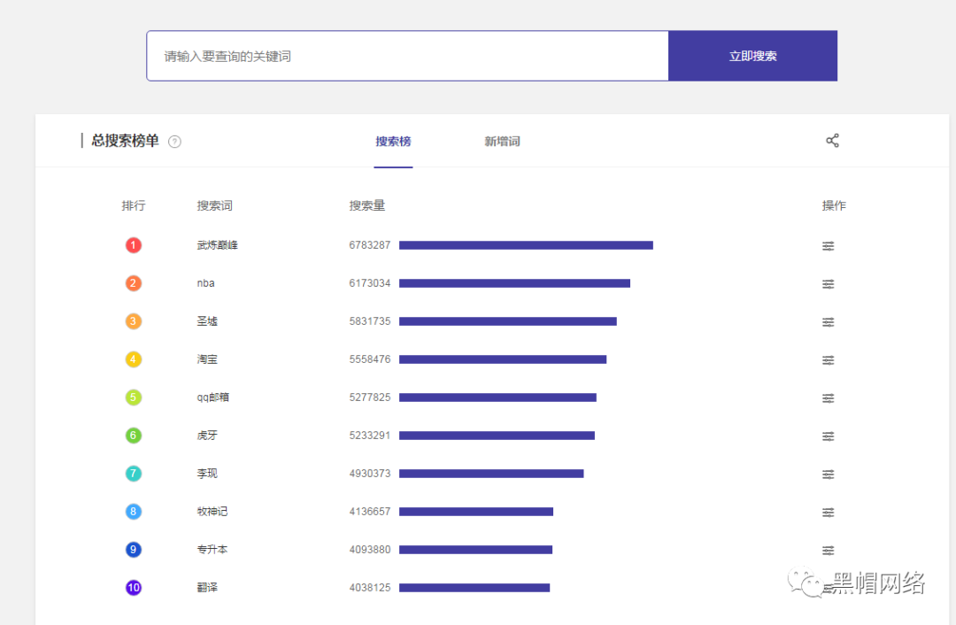Click the search volume value 5233291
The width and height of the screenshot is (956, 625).
click(369, 436)
